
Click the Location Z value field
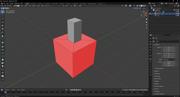click(169, 51)
